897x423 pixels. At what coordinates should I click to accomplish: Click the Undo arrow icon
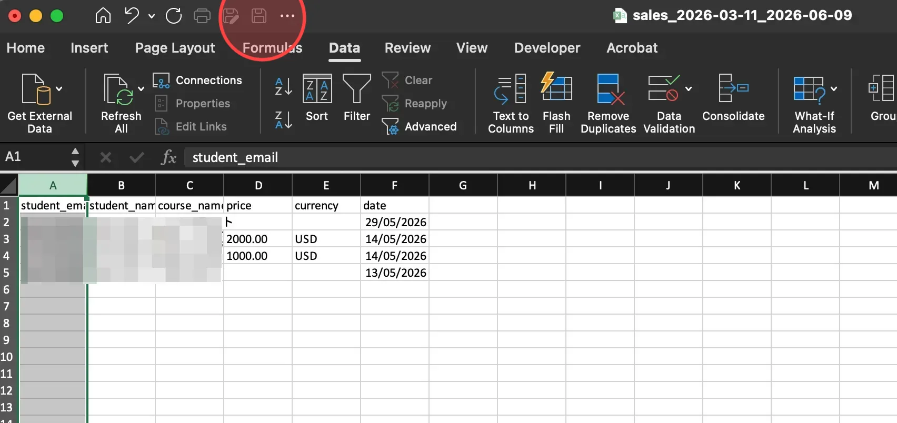coord(132,16)
